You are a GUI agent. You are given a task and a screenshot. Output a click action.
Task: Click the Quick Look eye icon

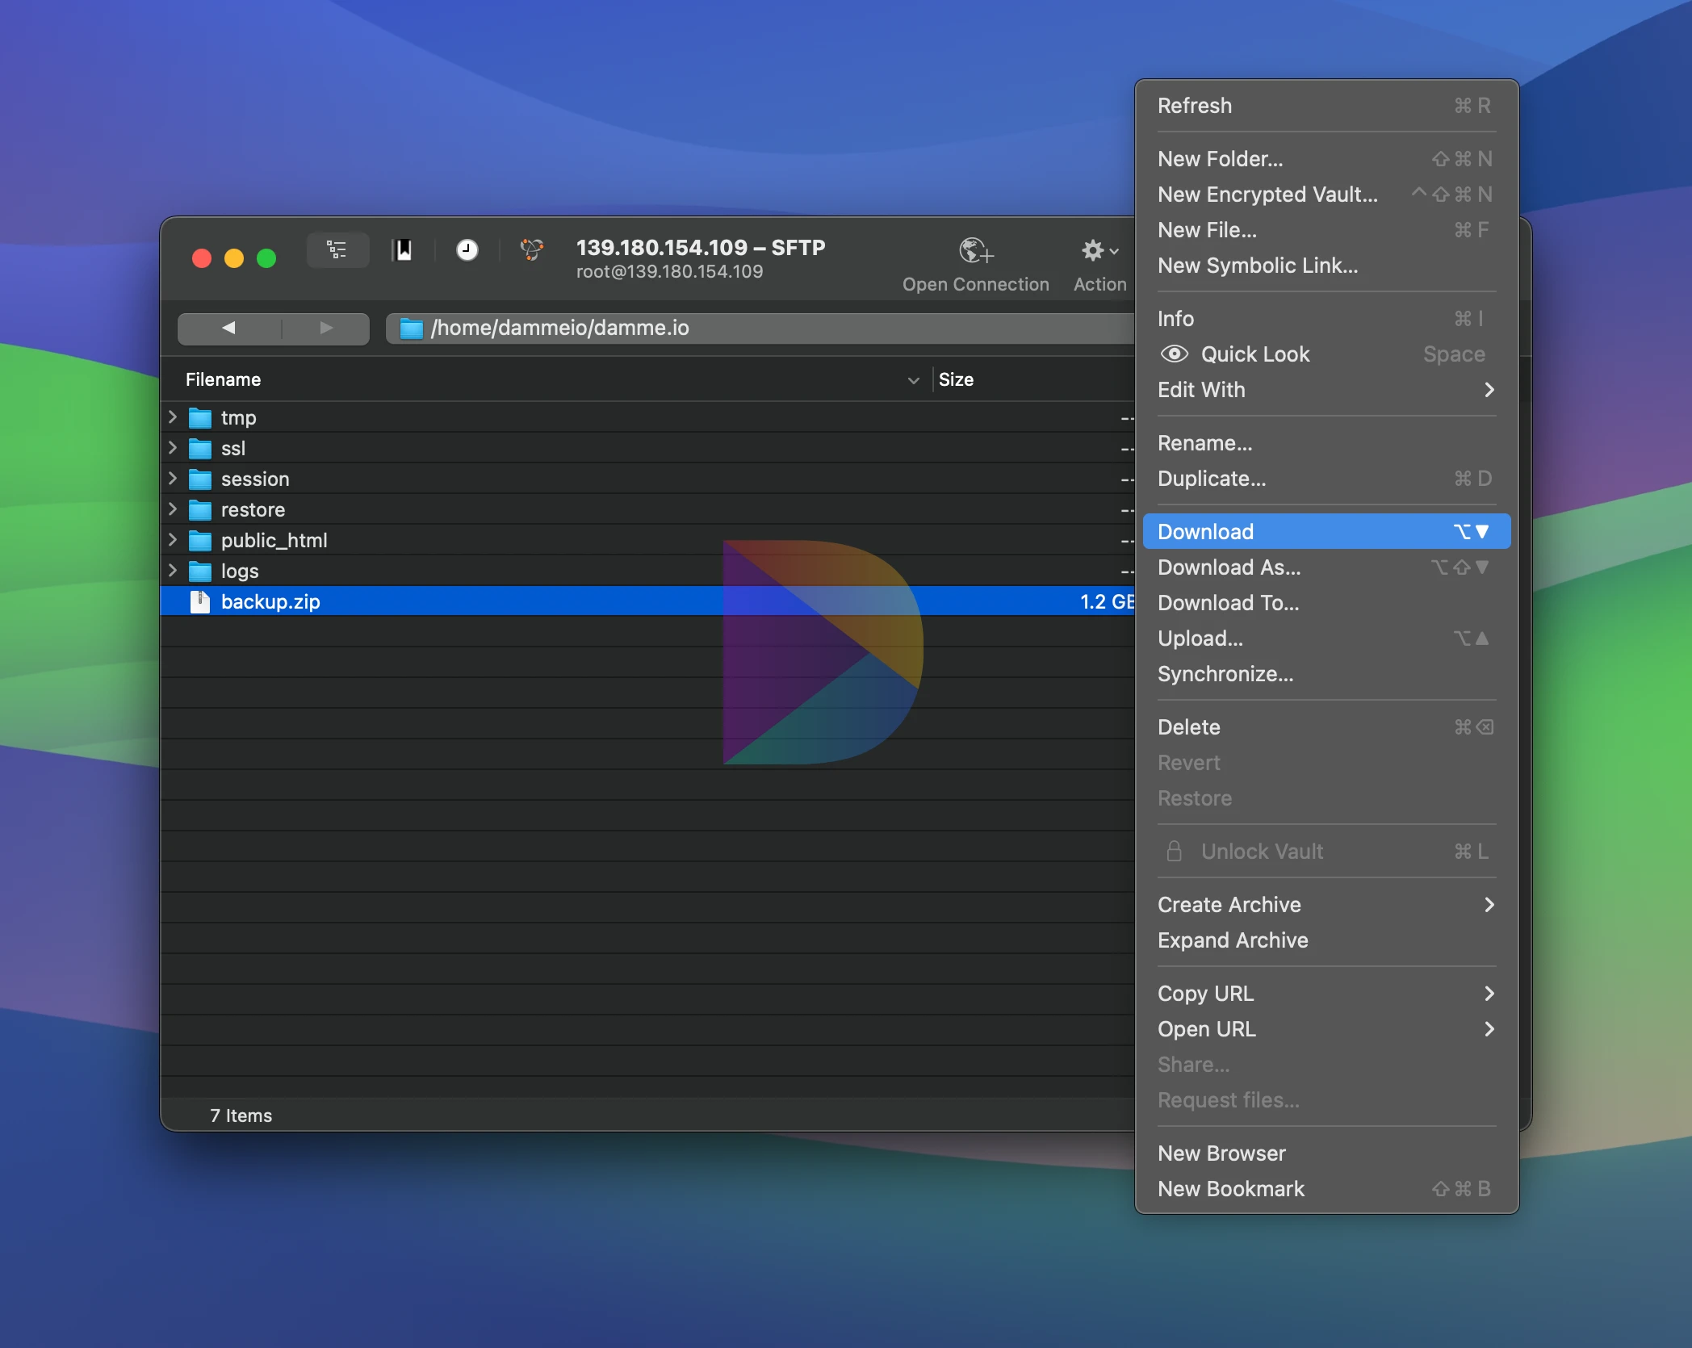[x=1174, y=354]
